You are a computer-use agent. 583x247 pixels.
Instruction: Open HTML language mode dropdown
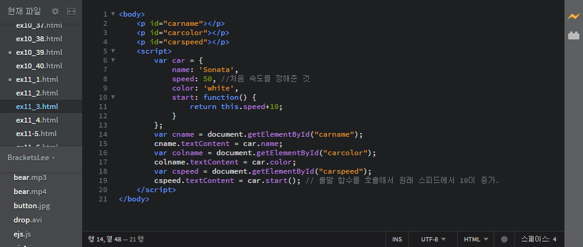point(476,239)
